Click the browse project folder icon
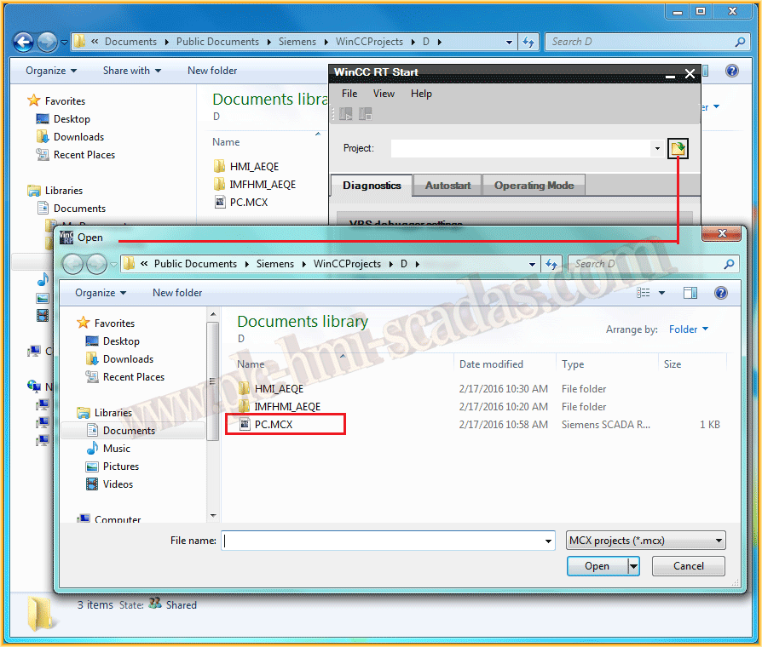 click(678, 148)
